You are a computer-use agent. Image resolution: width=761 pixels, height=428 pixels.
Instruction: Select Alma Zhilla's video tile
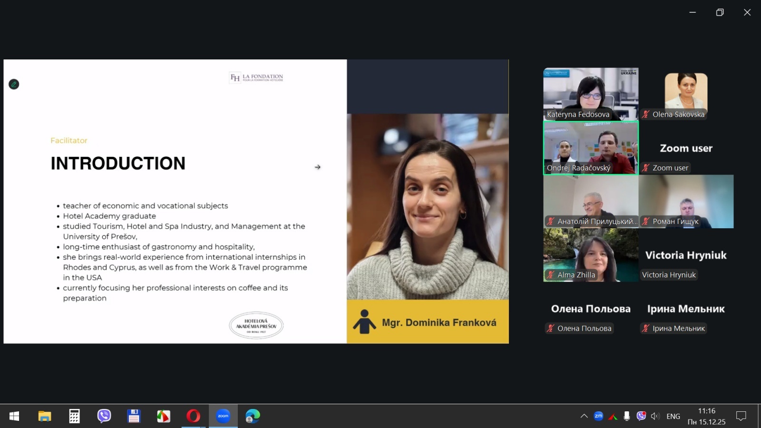click(x=591, y=254)
